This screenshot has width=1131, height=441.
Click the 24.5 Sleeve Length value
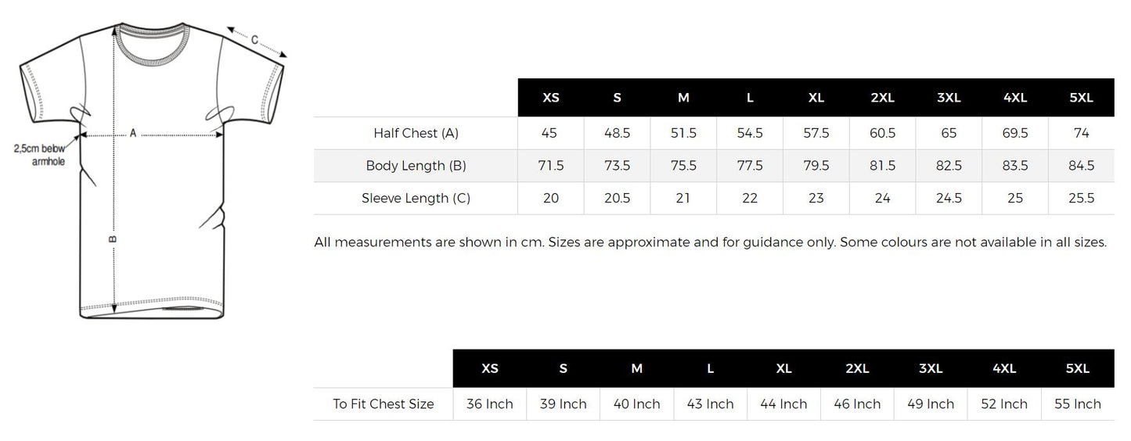[x=949, y=198]
